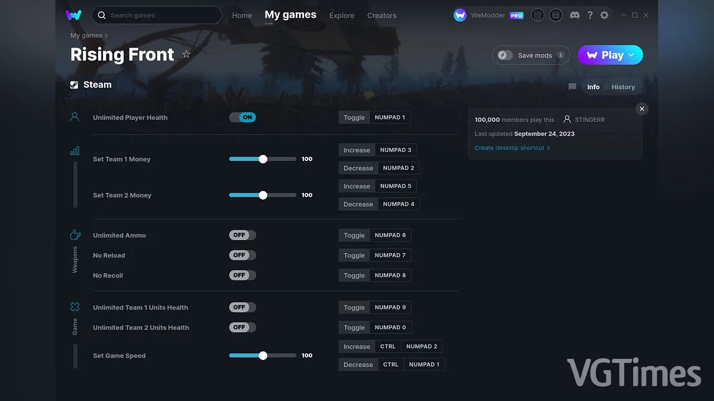Toggle the Save mods switch
The width and height of the screenshot is (714, 401).
point(505,55)
